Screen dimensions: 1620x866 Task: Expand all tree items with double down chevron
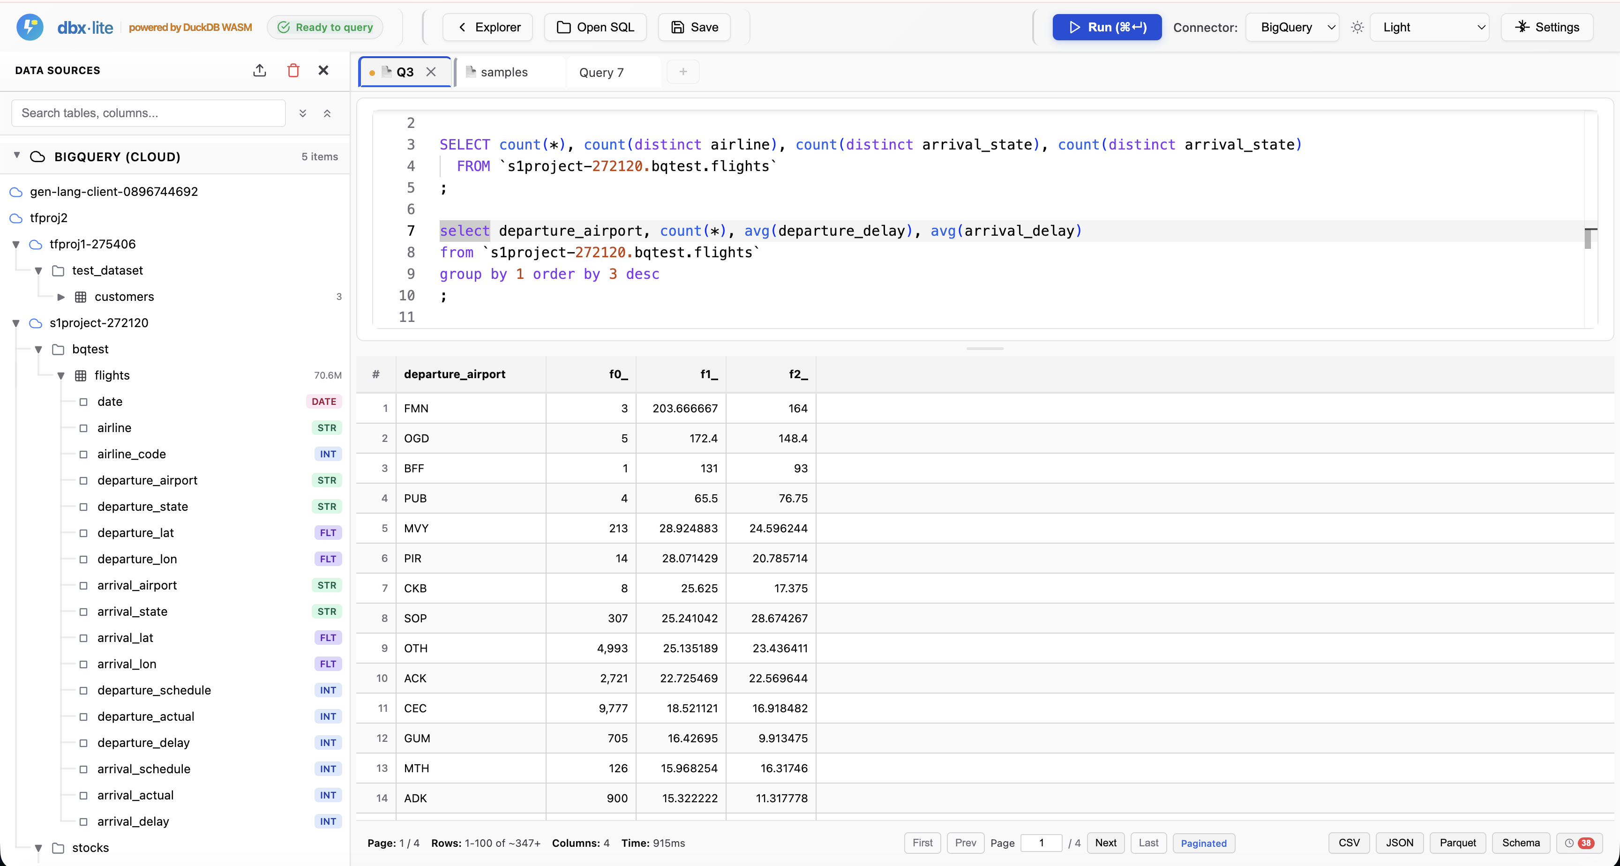point(302,113)
